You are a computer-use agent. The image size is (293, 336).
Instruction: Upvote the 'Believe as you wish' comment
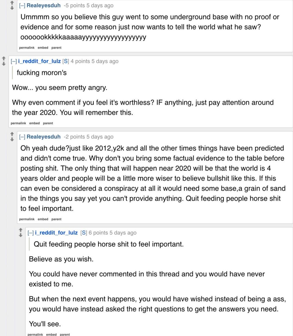20,230
